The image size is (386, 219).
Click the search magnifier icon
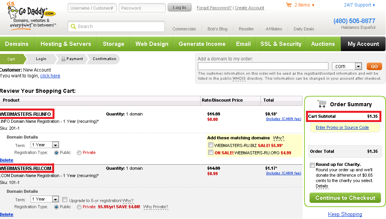pos(73,27)
